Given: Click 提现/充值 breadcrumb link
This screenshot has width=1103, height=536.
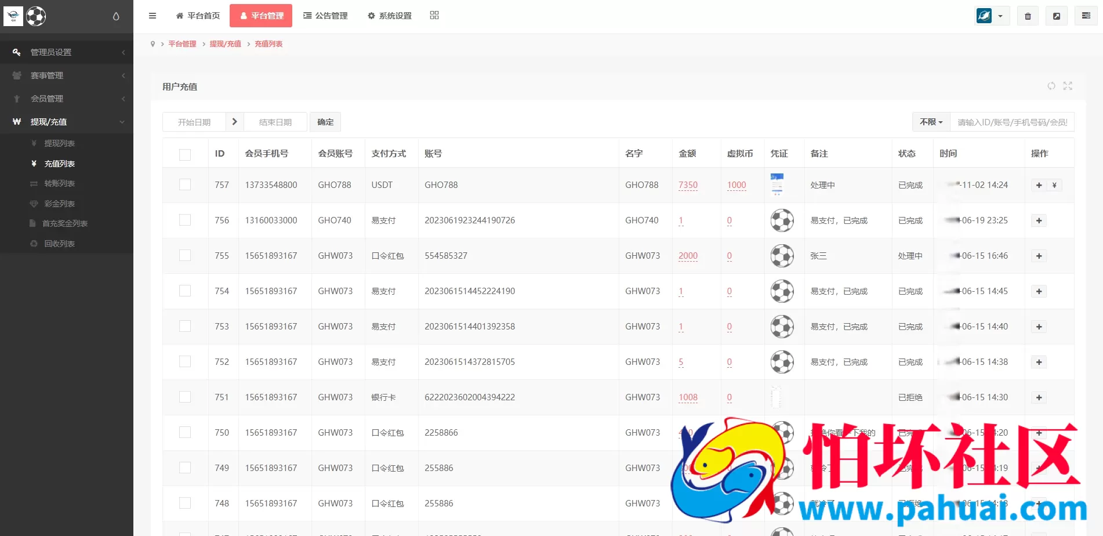Looking at the screenshot, I should pos(225,44).
